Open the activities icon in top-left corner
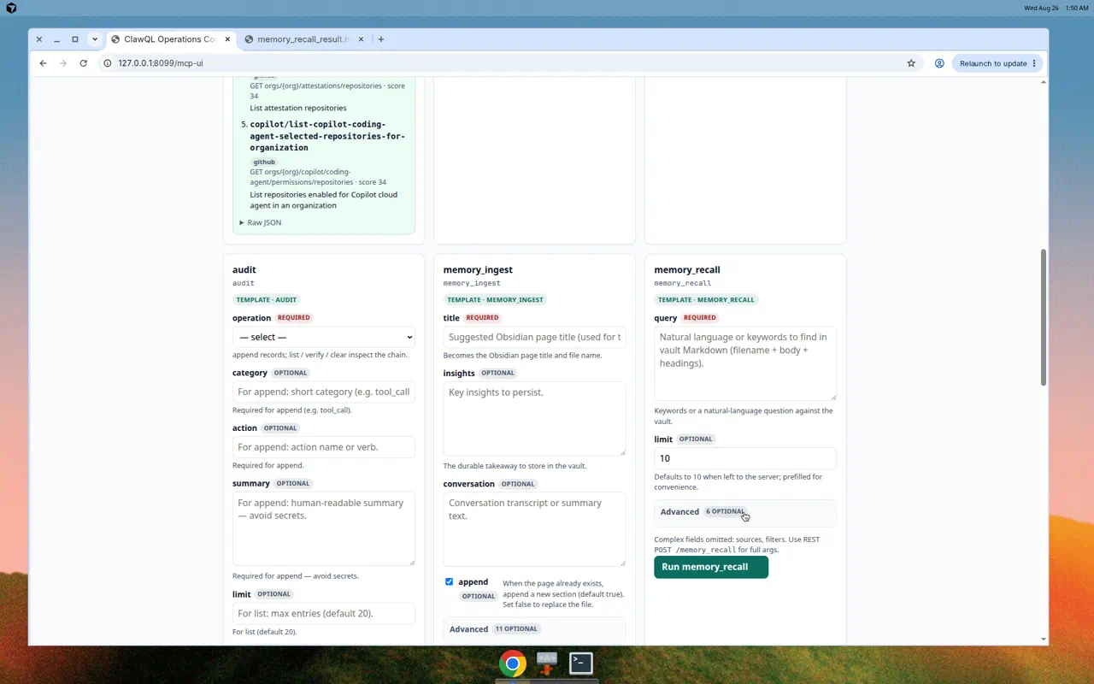Viewport: 1094px width, 684px height. click(11, 8)
